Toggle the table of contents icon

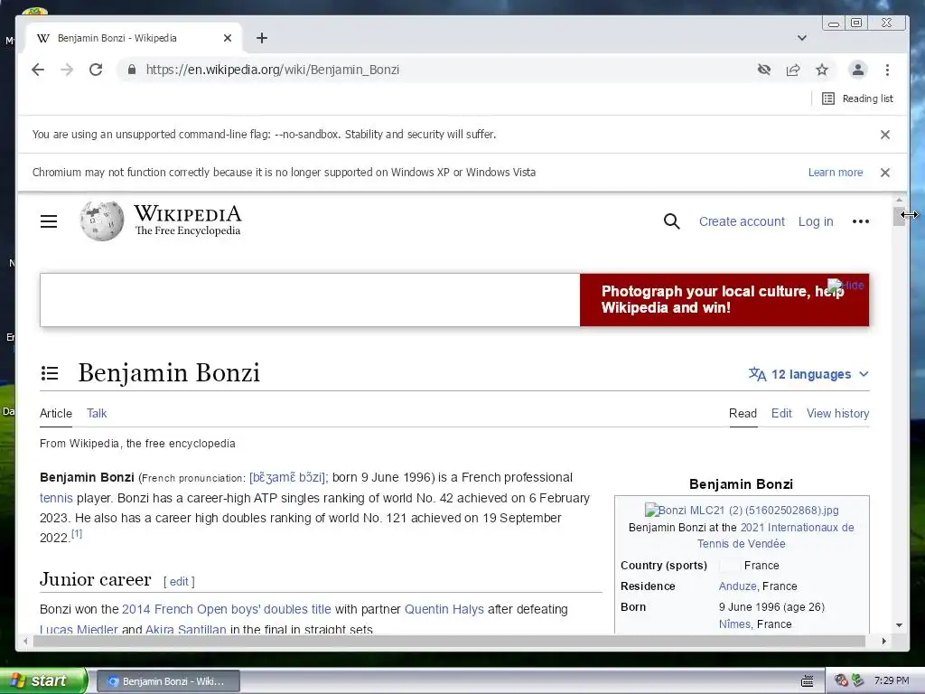(50, 373)
